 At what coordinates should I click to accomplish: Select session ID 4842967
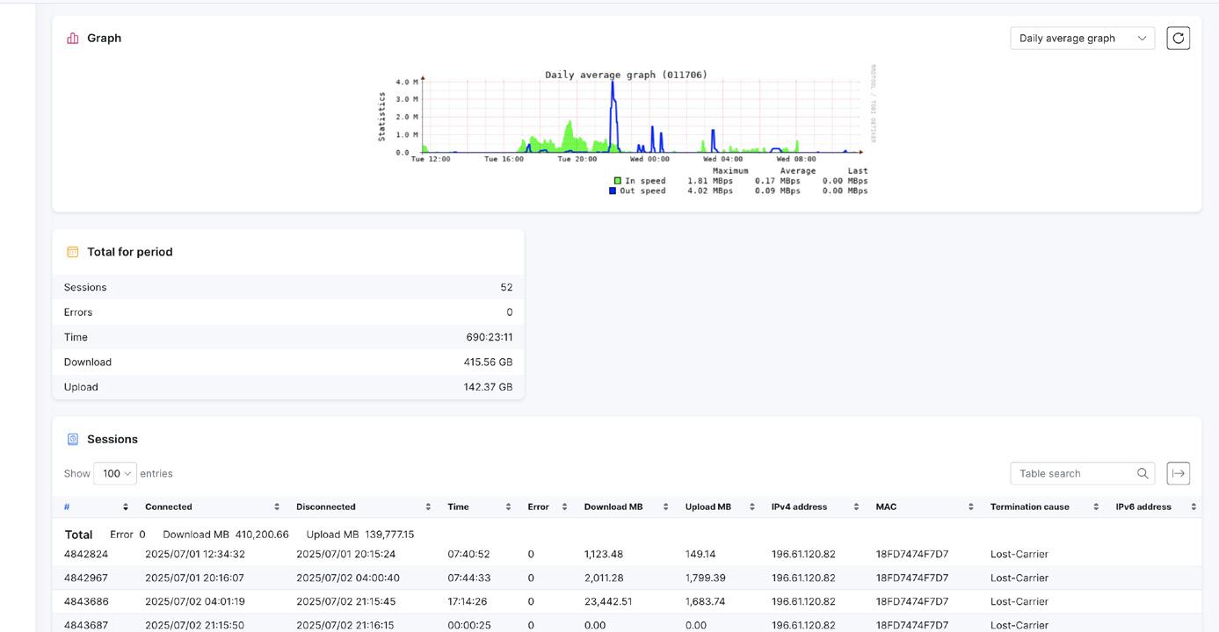coord(86,578)
